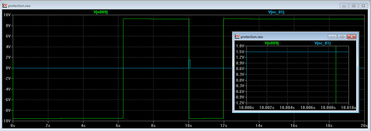The height and width of the screenshot is (131, 371).
Task: Click the -6V label on main vertical axis
Action: point(7,100)
